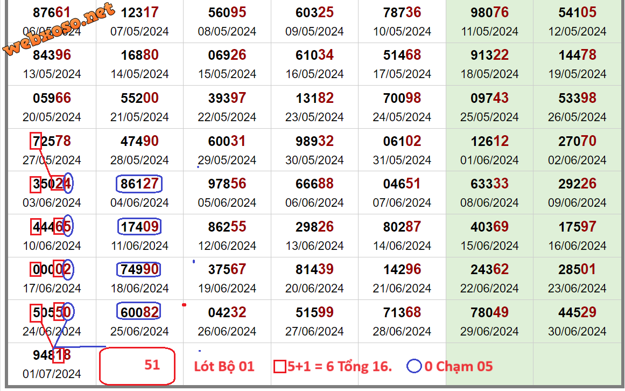The height and width of the screenshot is (391, 625).
Task: Select the number 47490
Action: point(139,141)
